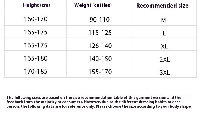Viewport: 208px width, 119px height.
Task: Choose the recommended size L cell
Action: coord(164,33)
